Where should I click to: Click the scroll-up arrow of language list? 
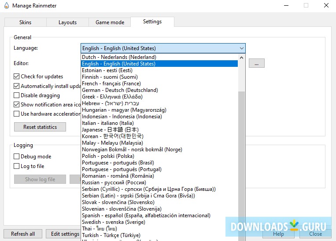[x=241, y=58]
